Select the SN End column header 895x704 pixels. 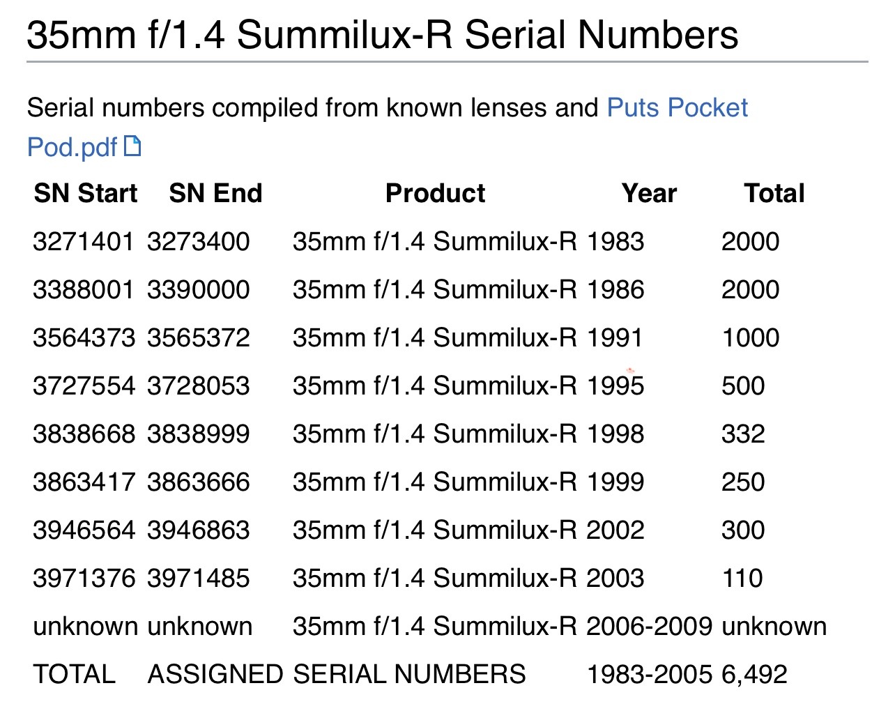215,193
